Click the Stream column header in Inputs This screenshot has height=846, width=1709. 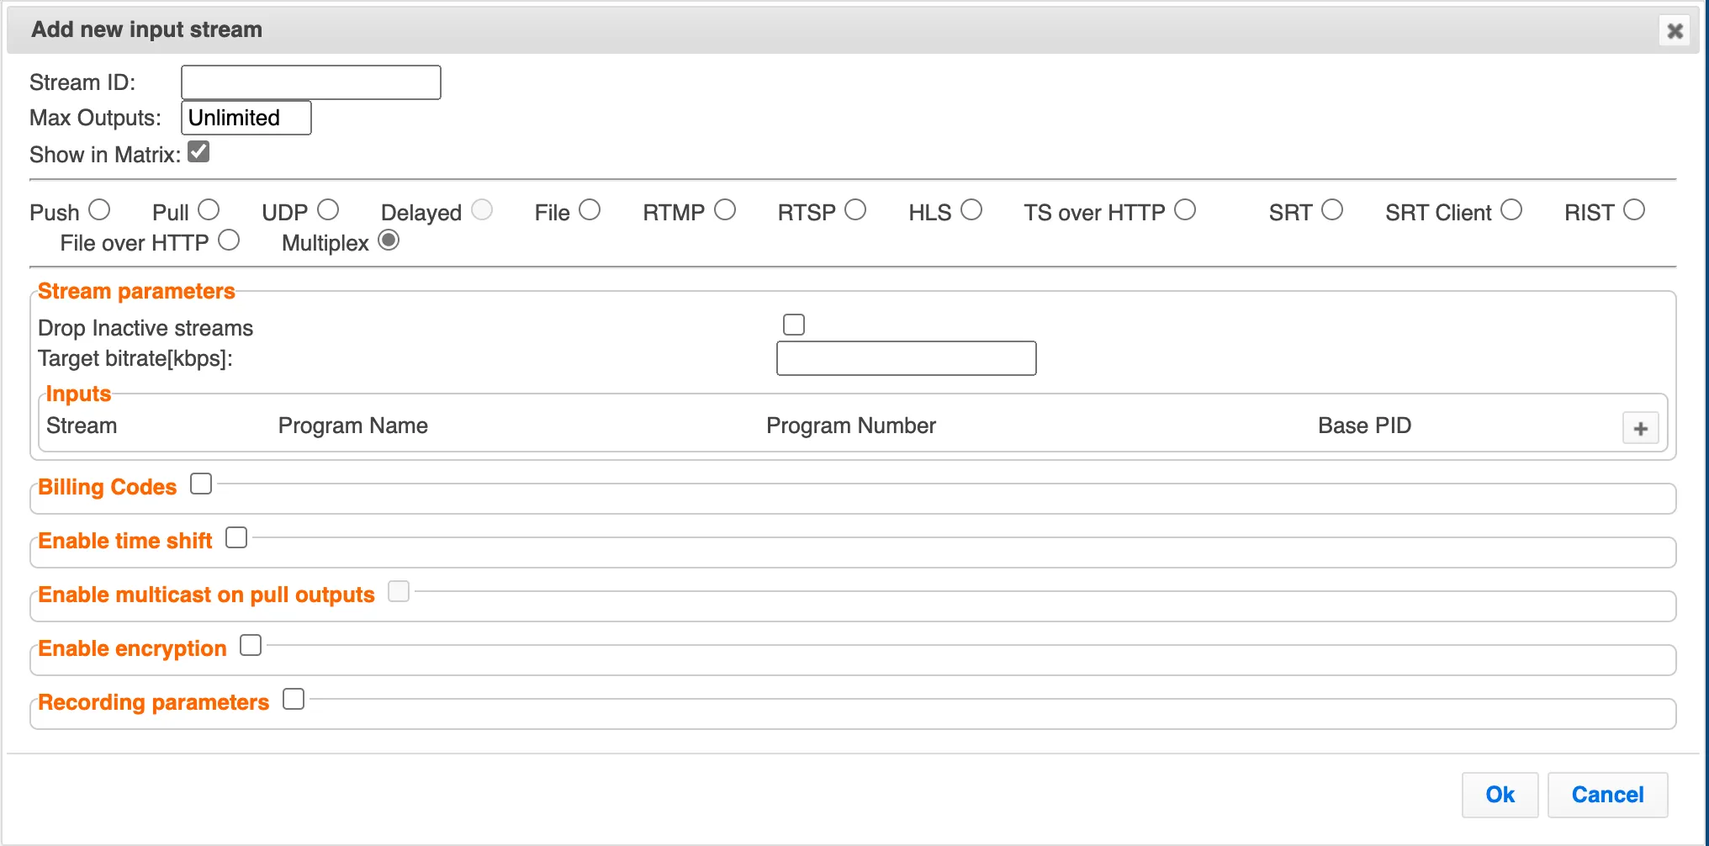coord(82,426)
